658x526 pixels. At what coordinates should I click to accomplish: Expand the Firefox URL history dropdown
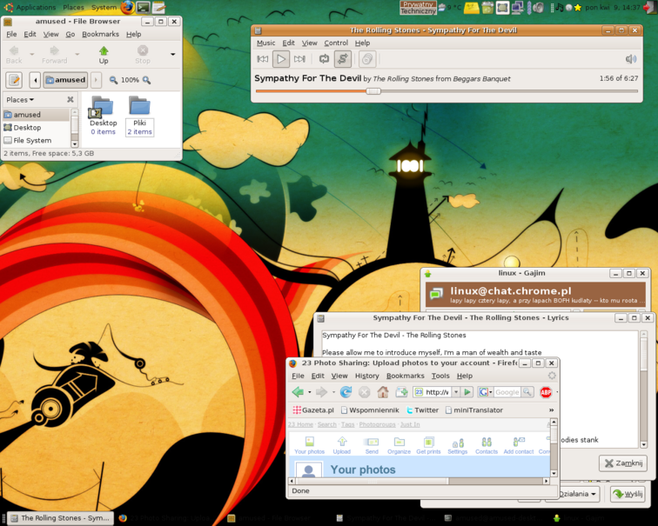[455, 392]
